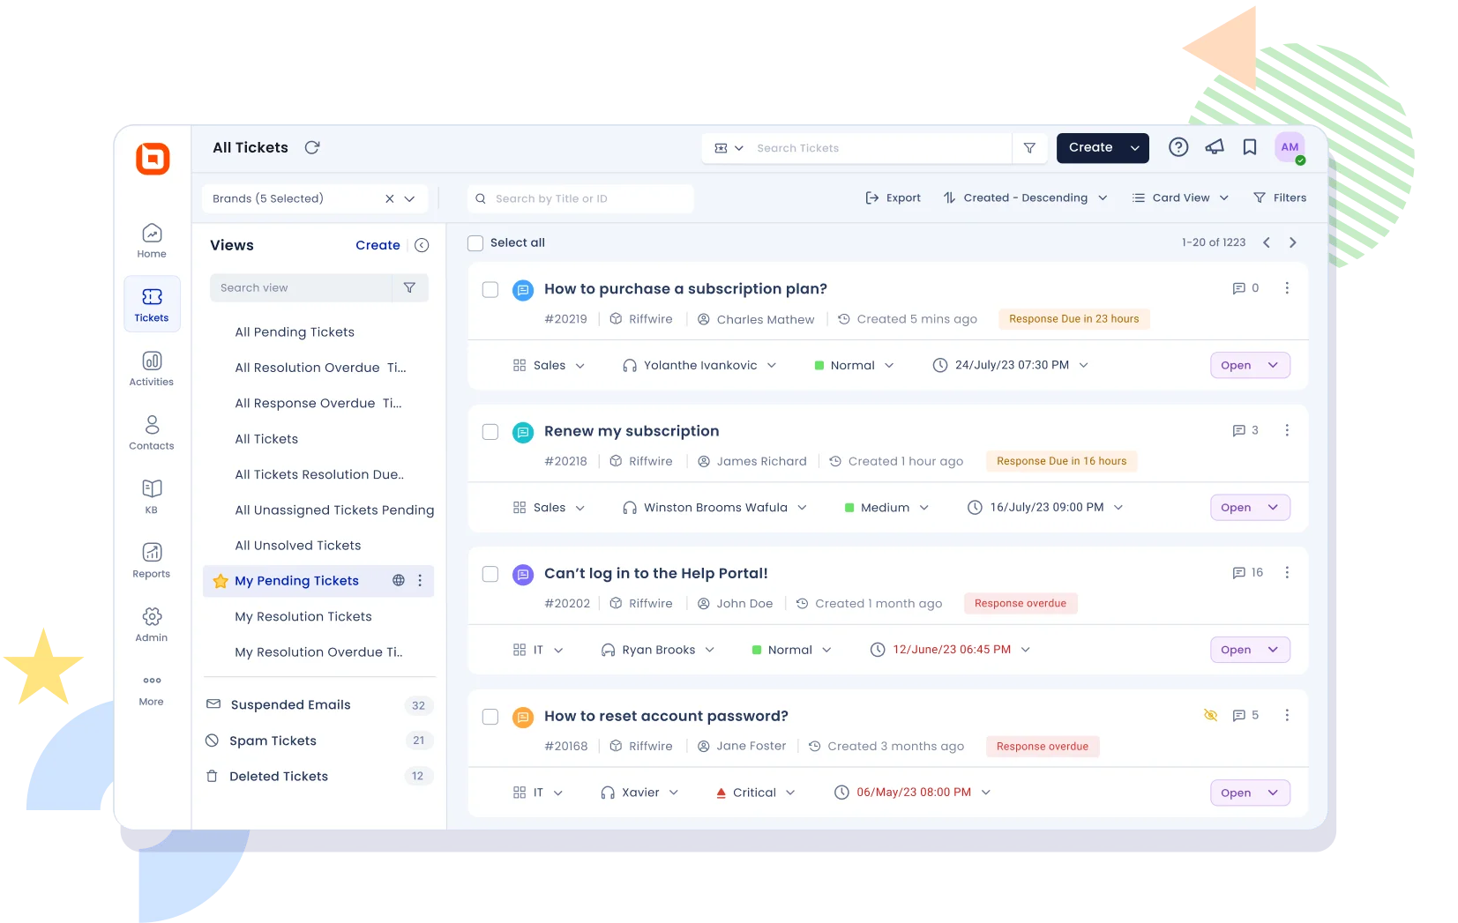Screen dimensions: 1458x923
Task: Select the 'Can't log in to the Help Portal!' checkbox
Action: pos(490,574)
